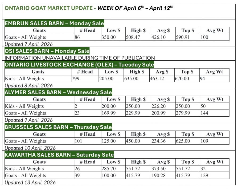Select the Brussels Sales Barn heading
The height and width of the screenshot is (189, 238).
pos(58,127)
